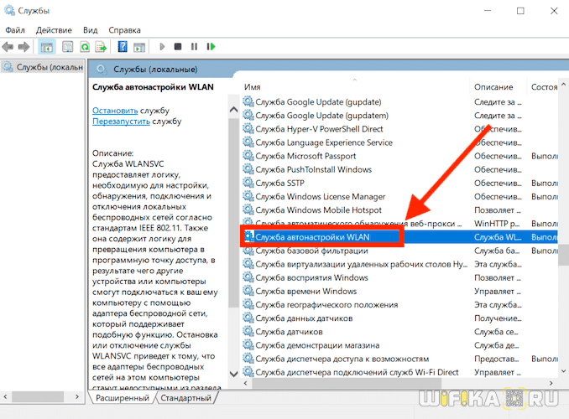Sort by Имя column header
This screenshot has height=419, width=569.
(253, 87)
